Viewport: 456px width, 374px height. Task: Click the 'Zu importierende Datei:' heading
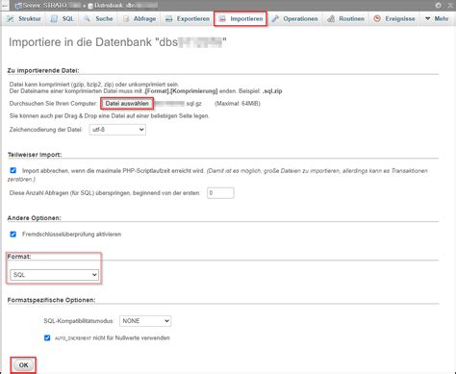[43, 70]
